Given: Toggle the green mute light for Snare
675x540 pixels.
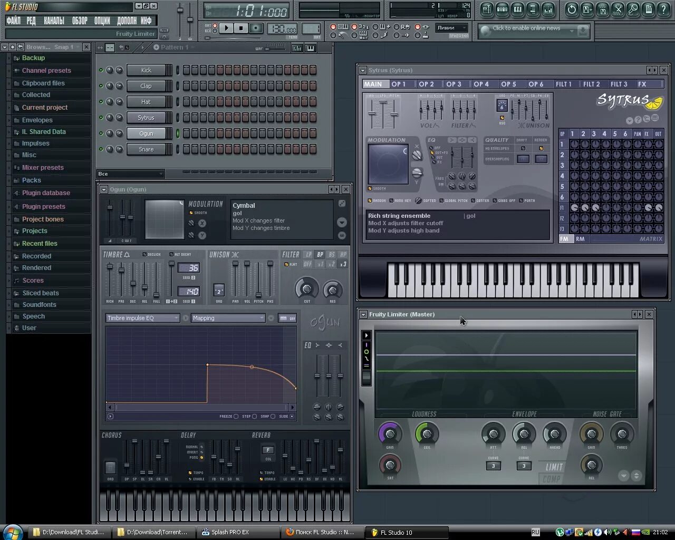Looking at the screenshot, I should click(101, 149).
